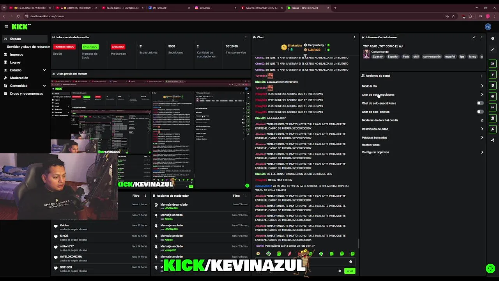Image resolution: width=499 pixels, height=281 pixels.
Task: Toggle the broadcast signal widget icon in right toolbar
Action: point(493,107)
